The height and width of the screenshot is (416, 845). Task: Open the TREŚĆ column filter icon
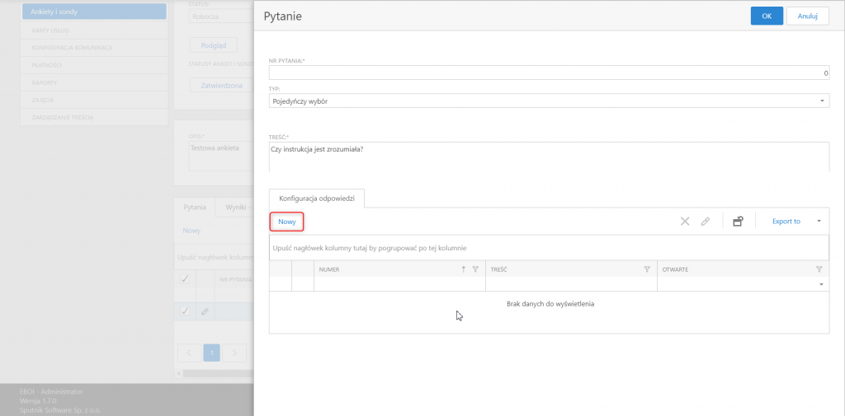[x=647, y=269]
